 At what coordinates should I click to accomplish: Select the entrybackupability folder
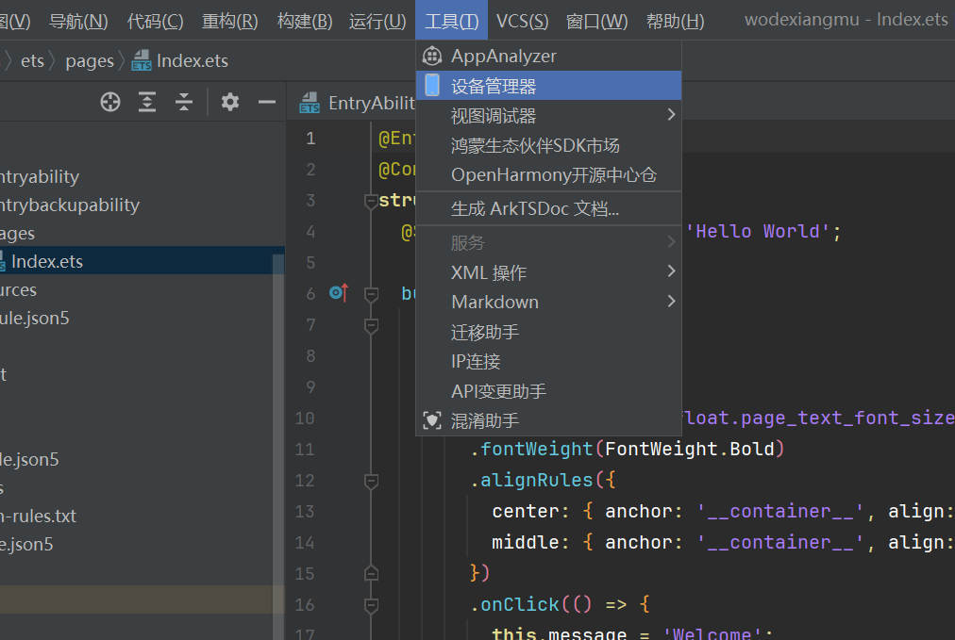(70, 205)
